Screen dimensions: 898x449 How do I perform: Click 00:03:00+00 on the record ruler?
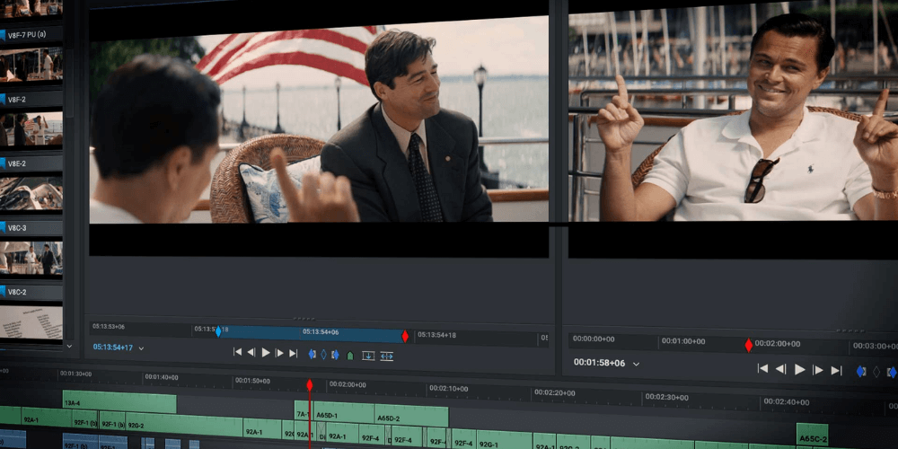875,346
